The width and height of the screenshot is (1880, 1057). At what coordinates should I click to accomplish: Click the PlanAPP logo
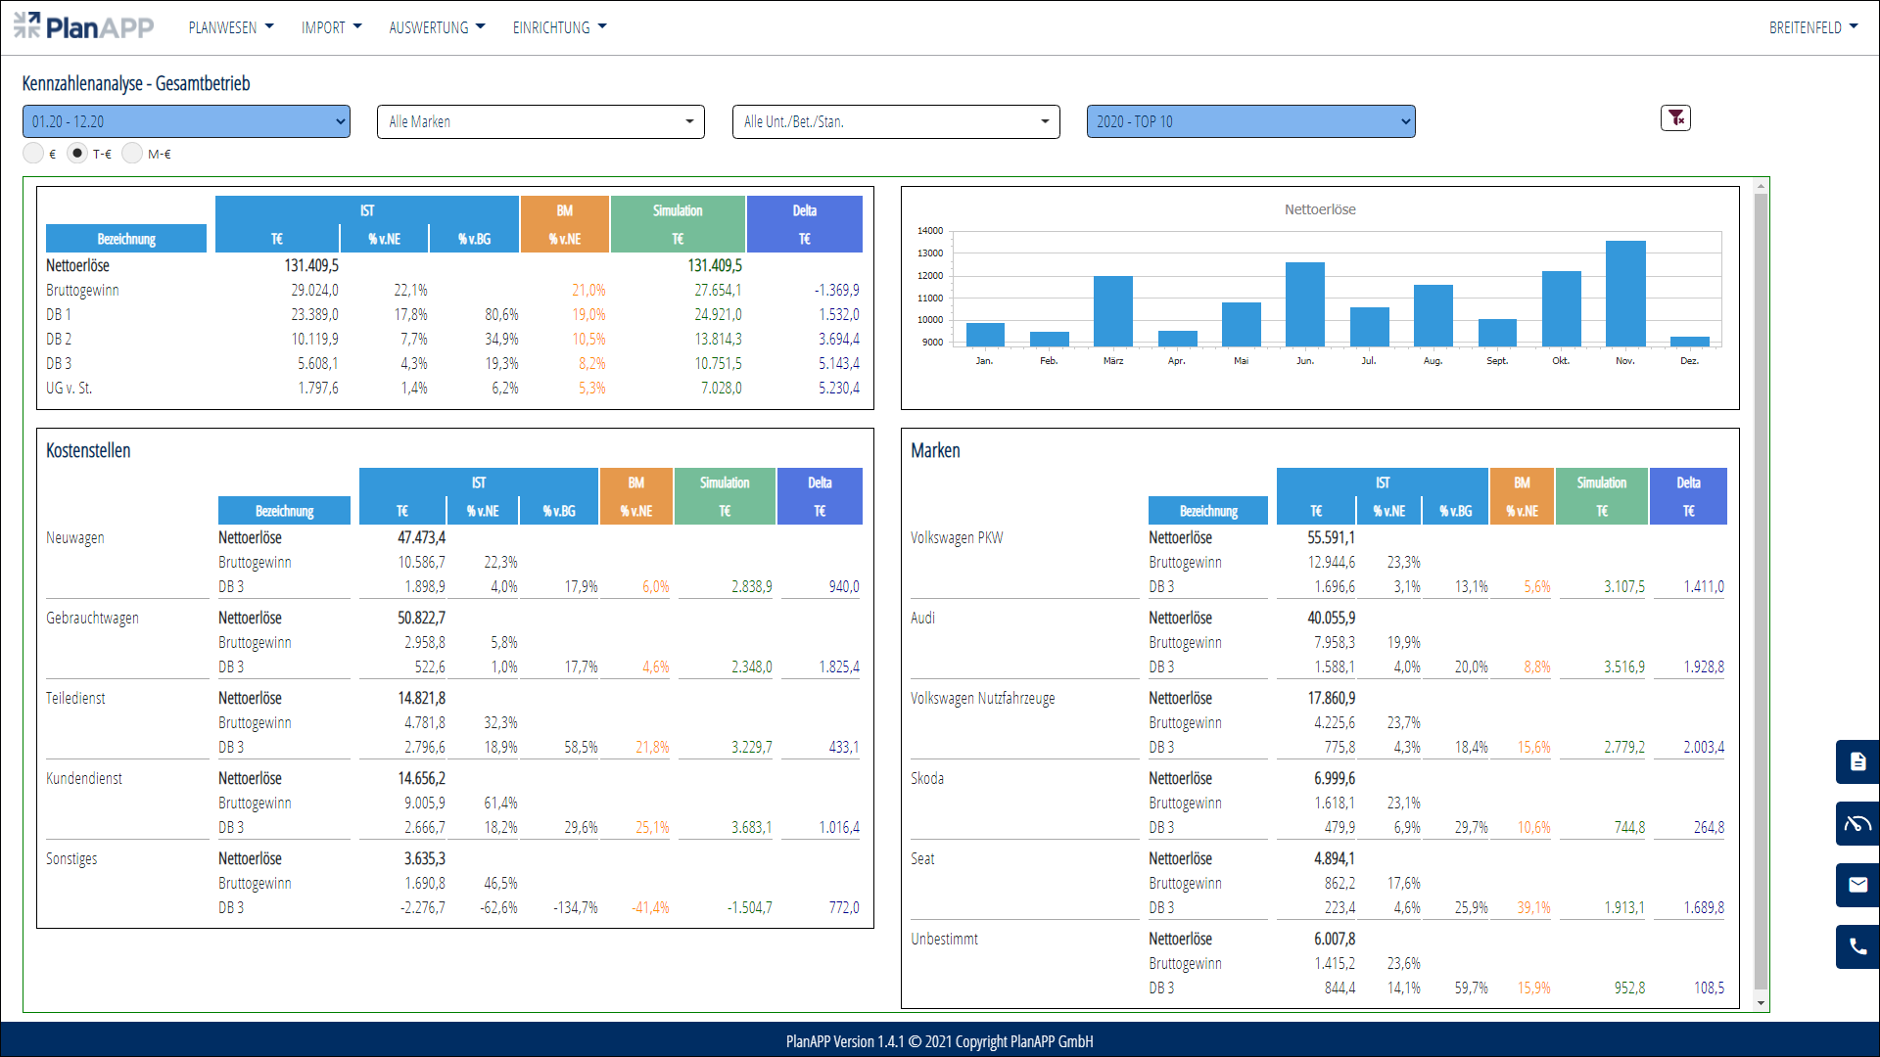pyautogui.click(x=84, y=26)
